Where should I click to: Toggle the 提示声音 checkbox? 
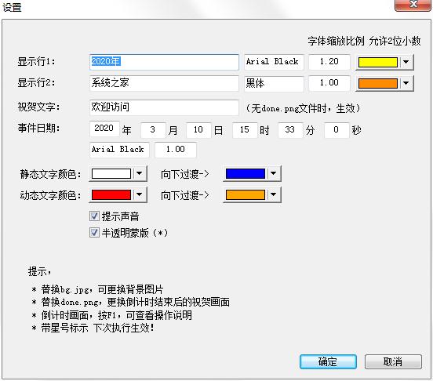[94, 216]
